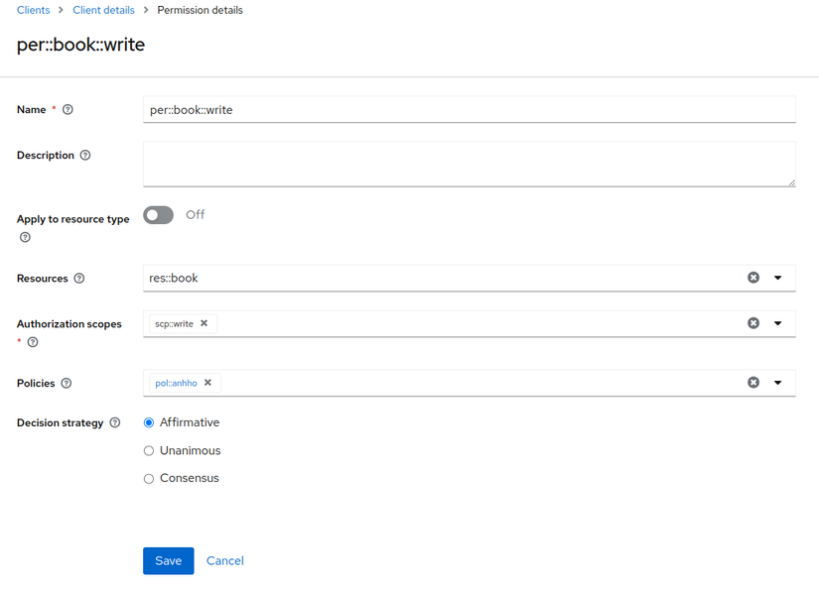This screenshot has height=589, width=819.
Task: Click help icon under Apply to resource type
Action: pos(25,238)
